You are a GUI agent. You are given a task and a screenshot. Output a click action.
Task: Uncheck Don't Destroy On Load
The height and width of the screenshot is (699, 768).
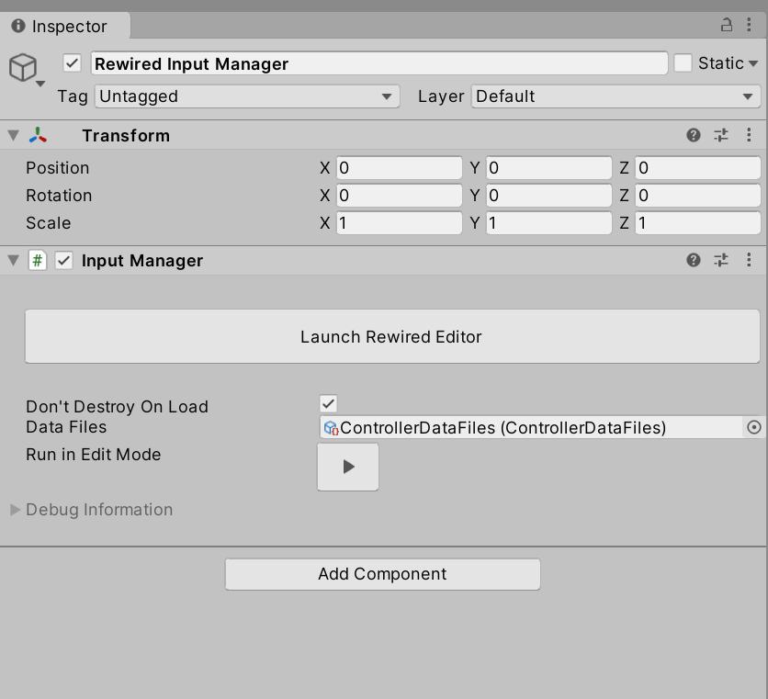tap(328, 404)
